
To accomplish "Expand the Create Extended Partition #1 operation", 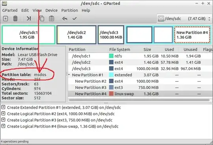I will [x=3, y=108].
